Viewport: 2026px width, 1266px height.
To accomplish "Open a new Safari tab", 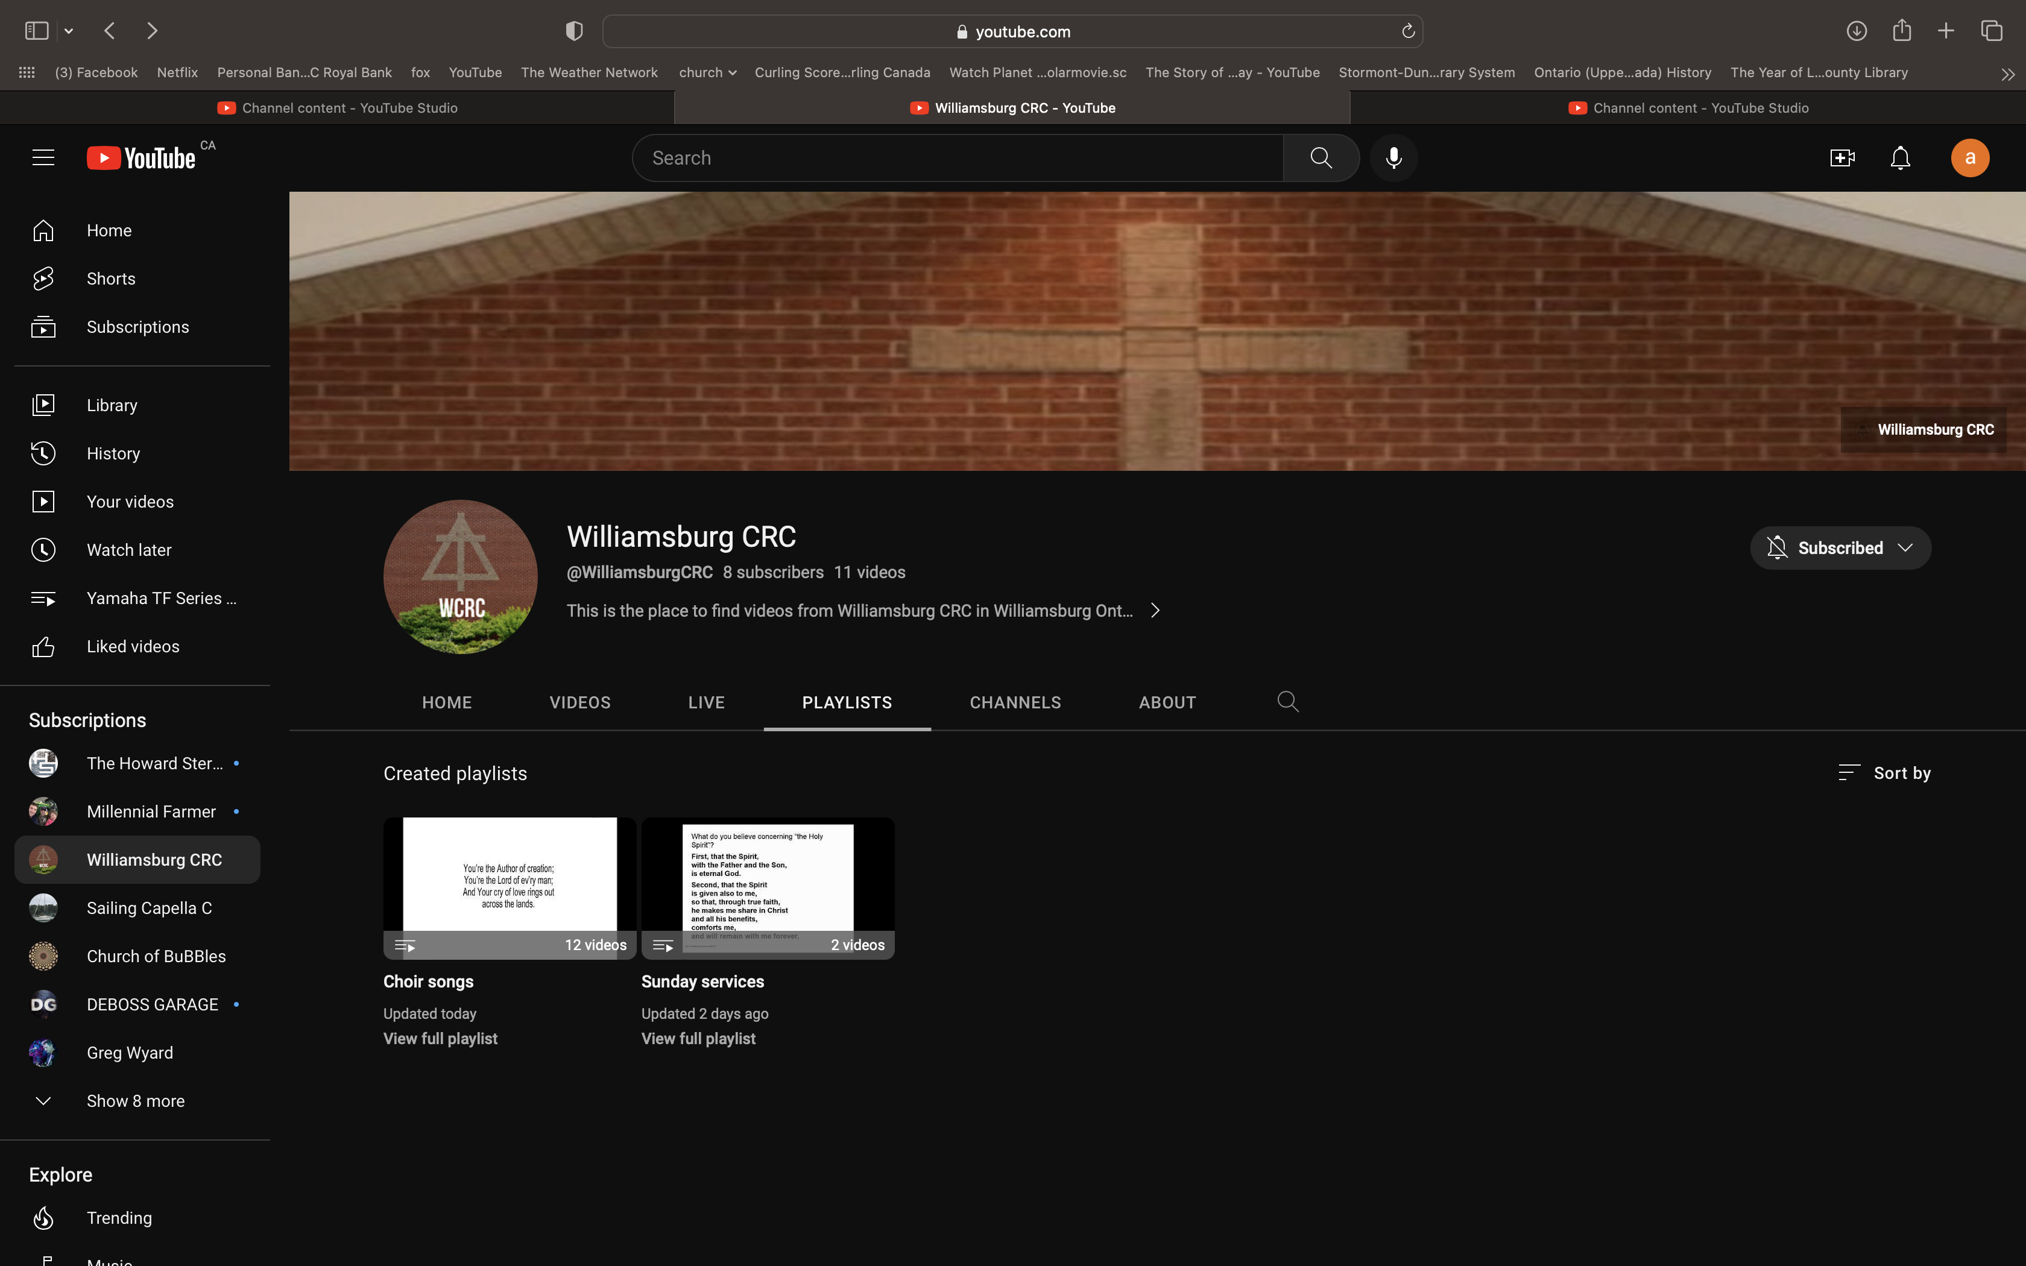I will click(1946, 31).
